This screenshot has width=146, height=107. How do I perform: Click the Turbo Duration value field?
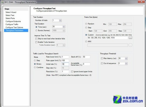60,45
